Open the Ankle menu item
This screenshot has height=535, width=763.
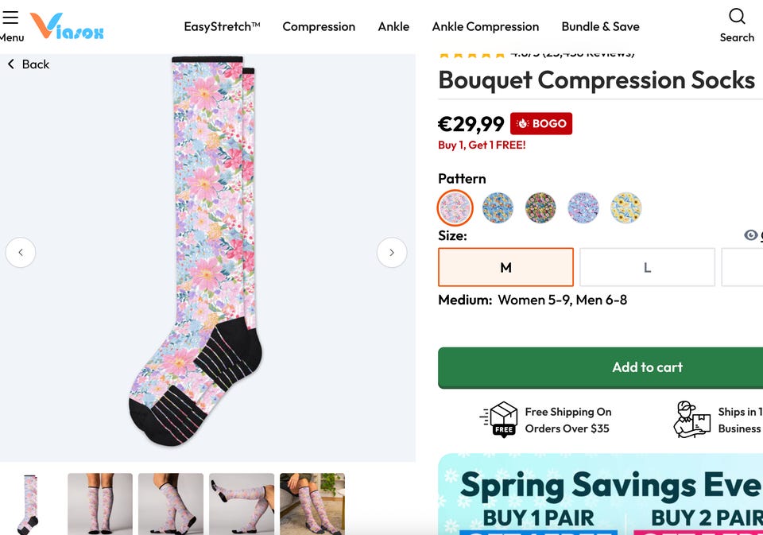(x=393, y=26)
